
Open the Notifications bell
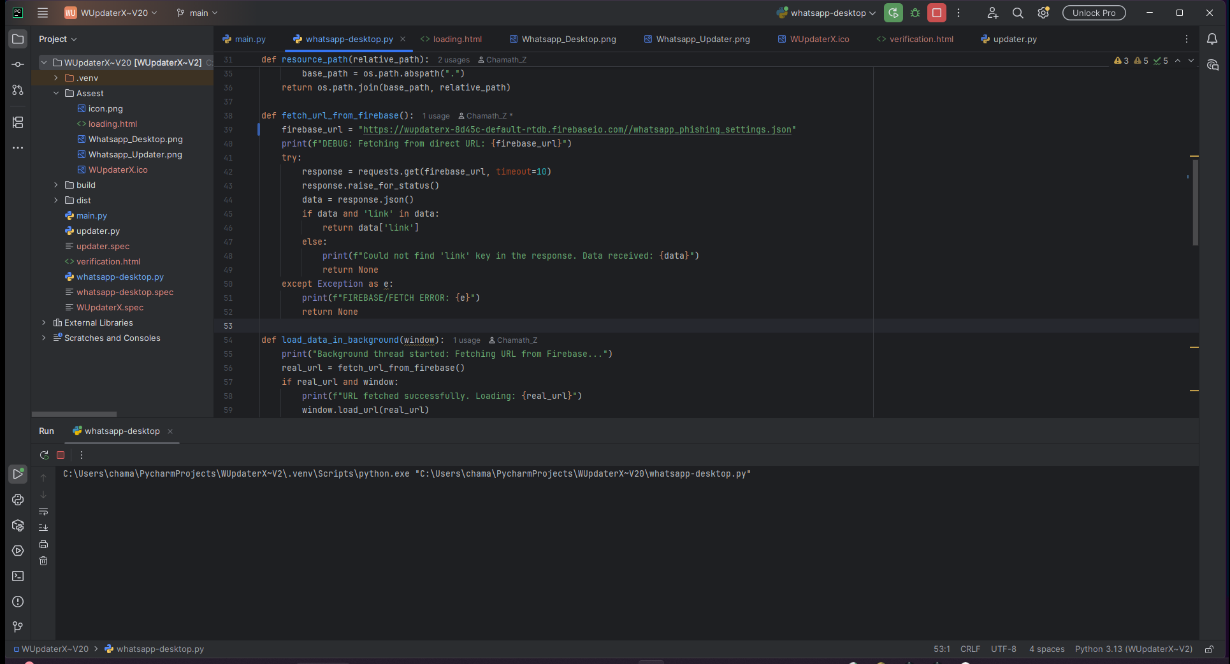click(x=1212, y=39)
